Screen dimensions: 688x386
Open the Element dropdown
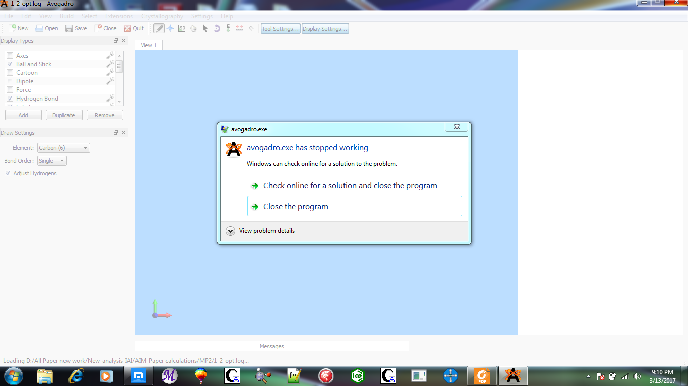pos(63,148)
